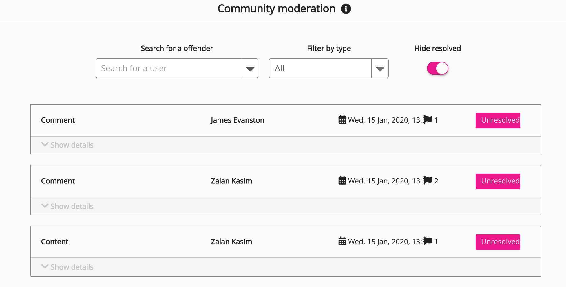This screenshot has width=566, height=287.
Task: Click calendar icon in the Content row
Action: tap(342, 241)
